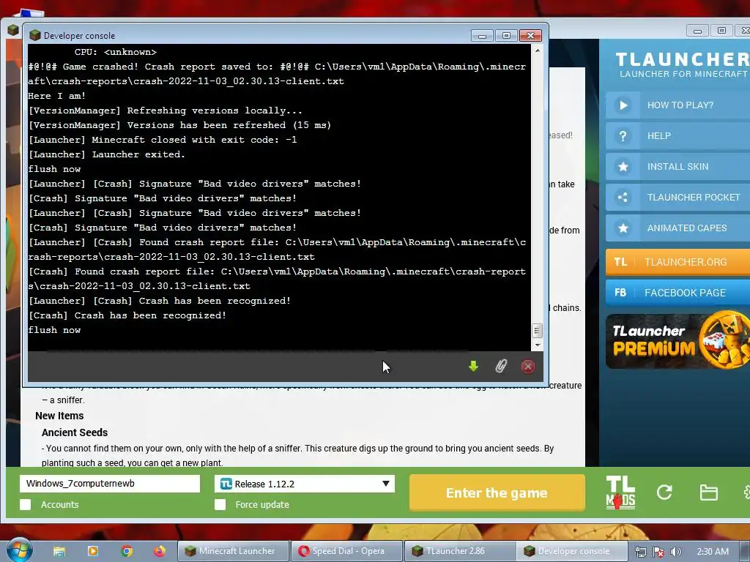Click the refresh icon in TLauncher bottom bar
Image resolution: width=750 pixels, height=562 pixels.
tap(664, 492)
